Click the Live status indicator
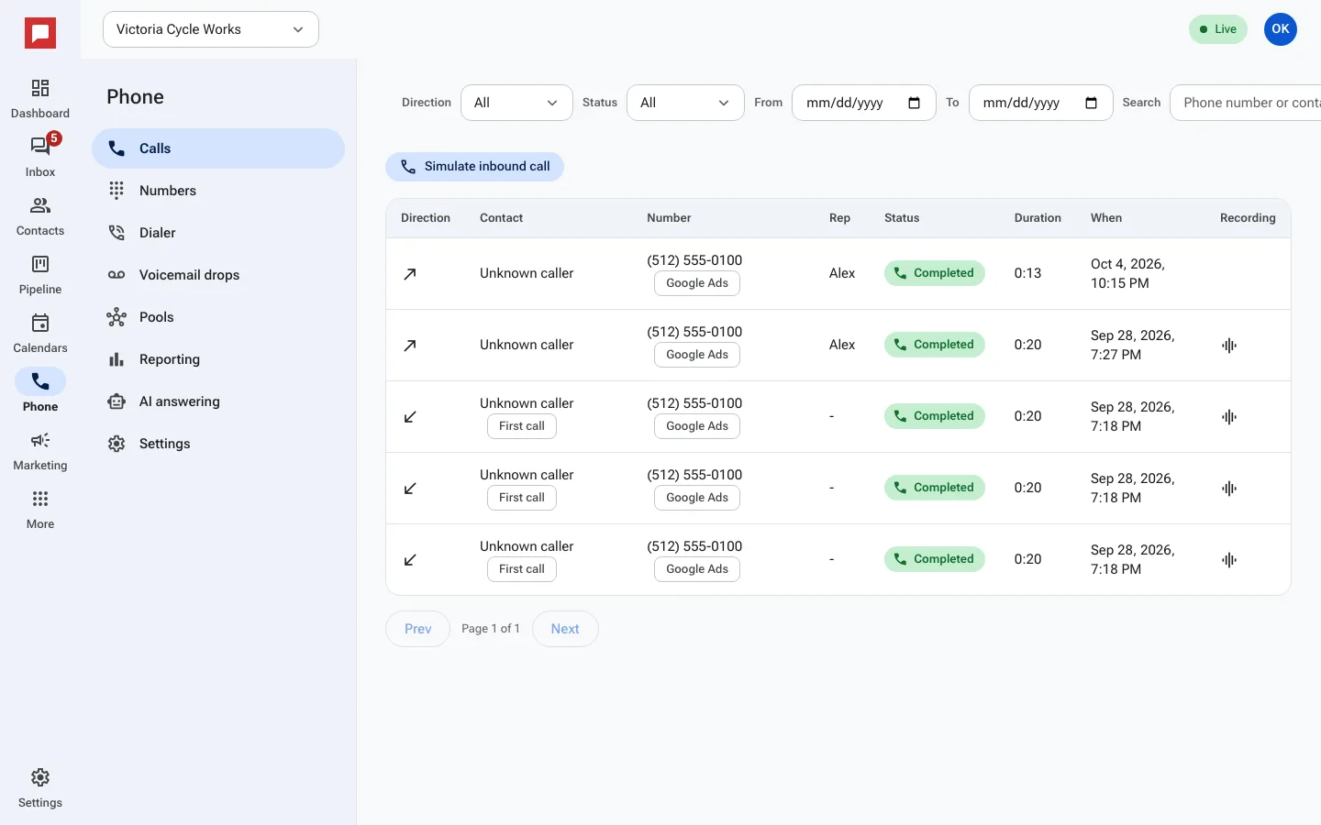The height and width of the screenshot is (825, 1321). 1218,29
